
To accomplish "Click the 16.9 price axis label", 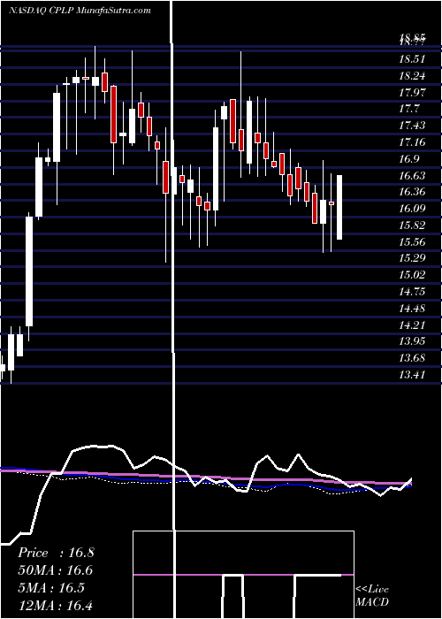I will coord(409,159).
